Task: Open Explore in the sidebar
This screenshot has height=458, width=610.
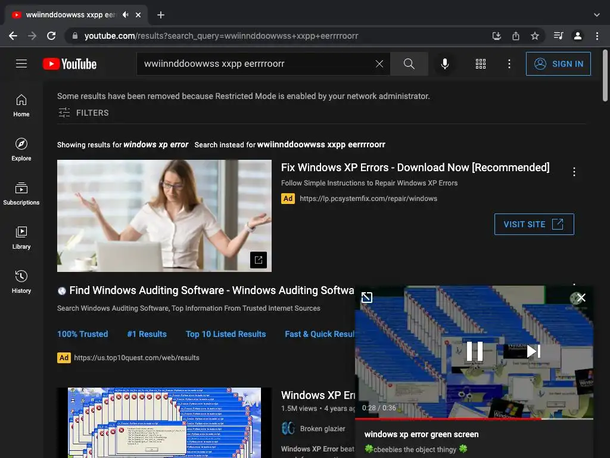Action: coord(21,150)
